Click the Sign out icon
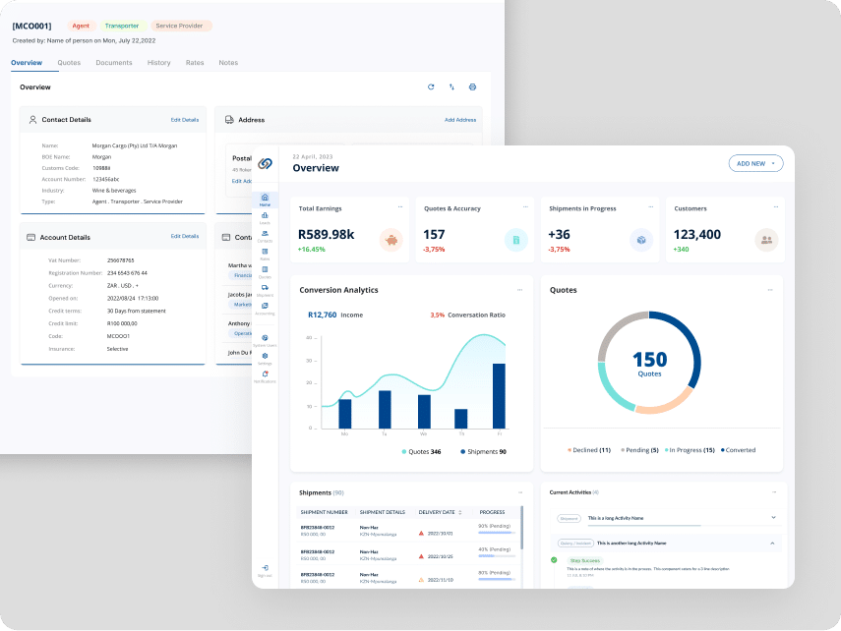 click(265, 569)
